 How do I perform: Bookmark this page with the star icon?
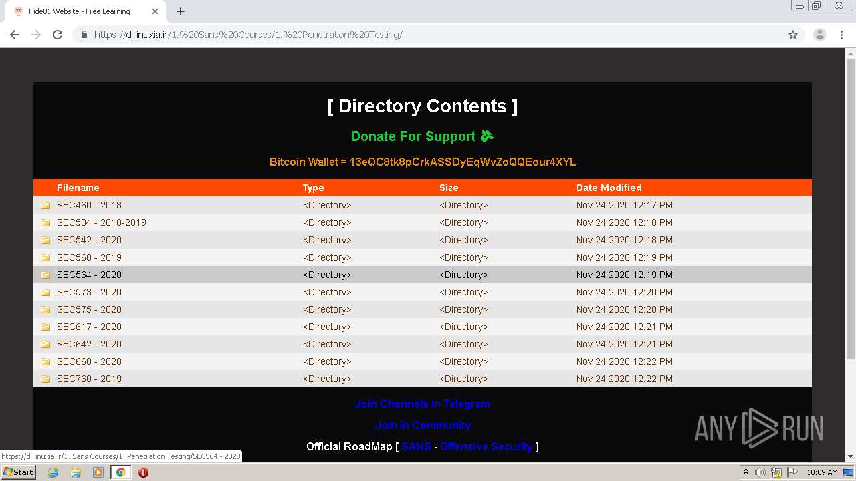[x=793, y=35]
